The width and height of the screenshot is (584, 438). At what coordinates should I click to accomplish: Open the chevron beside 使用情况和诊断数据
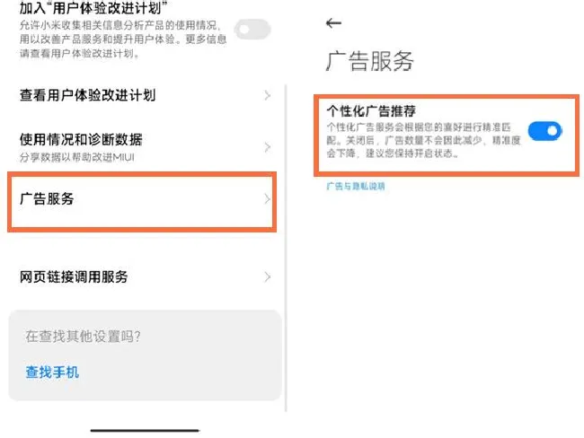point(267,147)
